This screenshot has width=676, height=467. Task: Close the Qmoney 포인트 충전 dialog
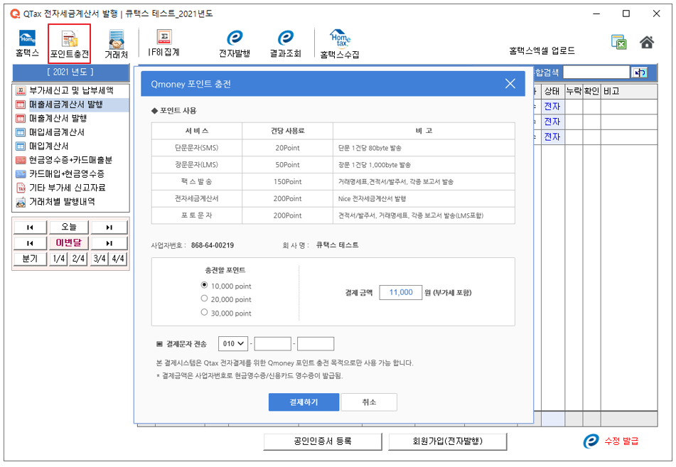(x=510, y=84)
